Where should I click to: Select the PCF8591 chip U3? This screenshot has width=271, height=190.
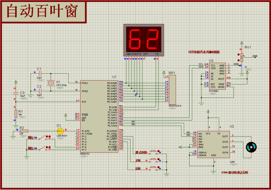click(218, 76)
